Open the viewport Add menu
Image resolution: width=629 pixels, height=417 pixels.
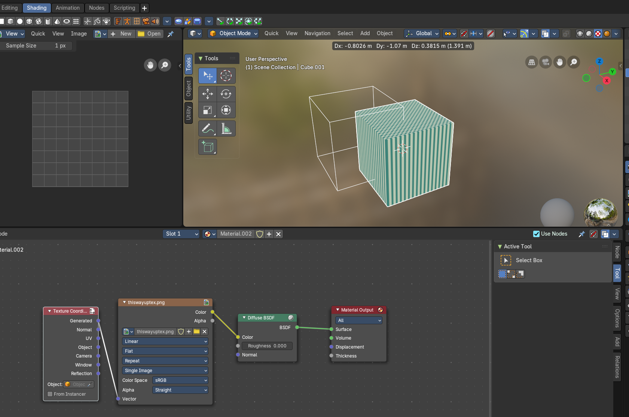click(x=365, y=33)
